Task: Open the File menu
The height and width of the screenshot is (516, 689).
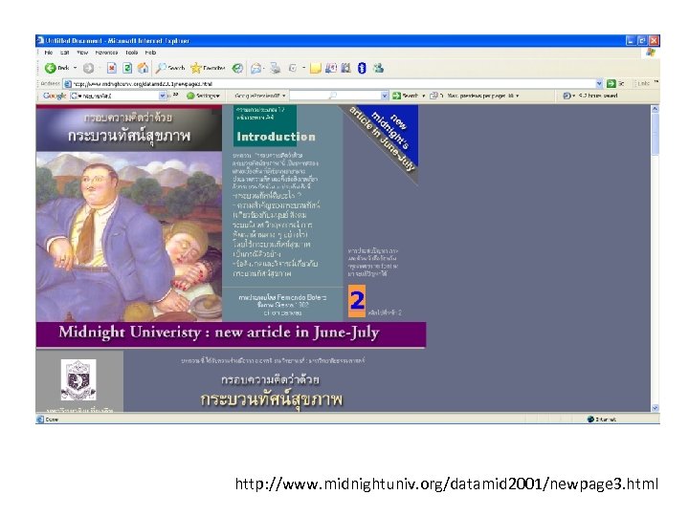Action: 49,53
